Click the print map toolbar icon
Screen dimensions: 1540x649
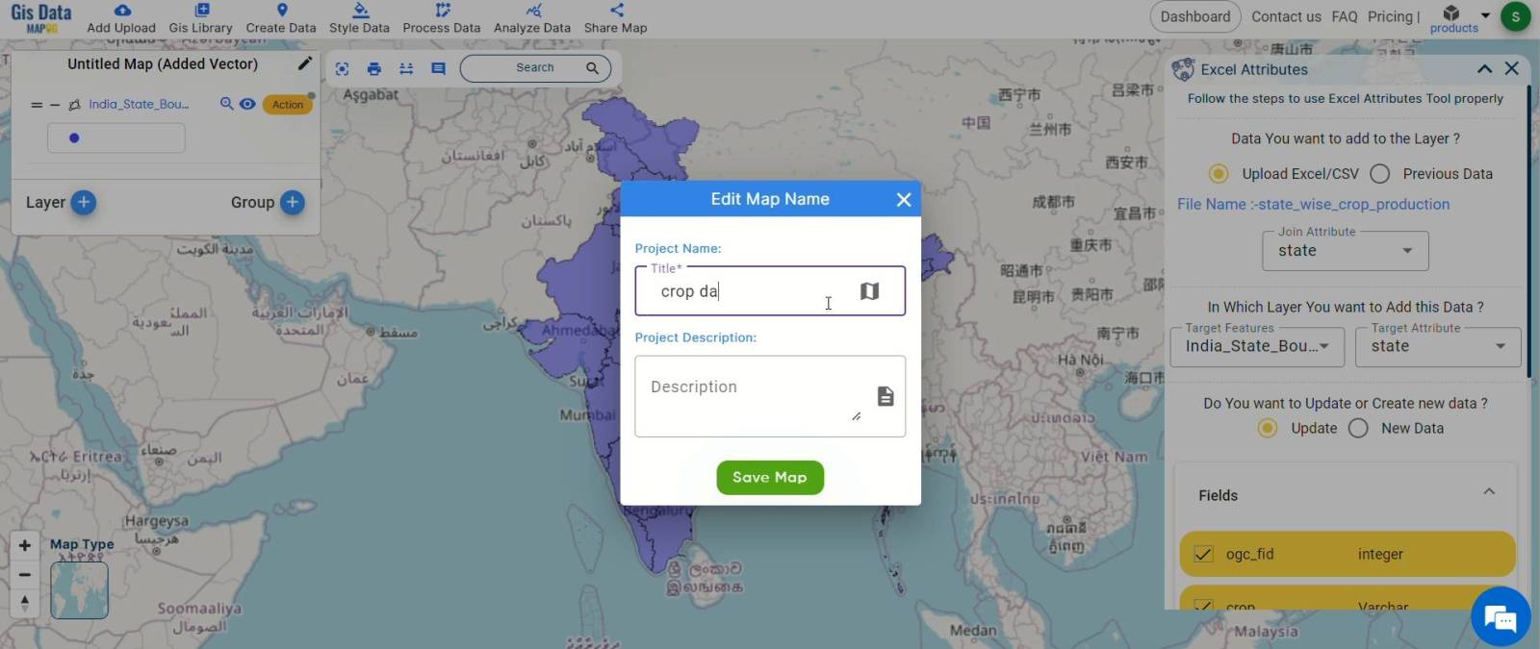click(x=374, y=68)
